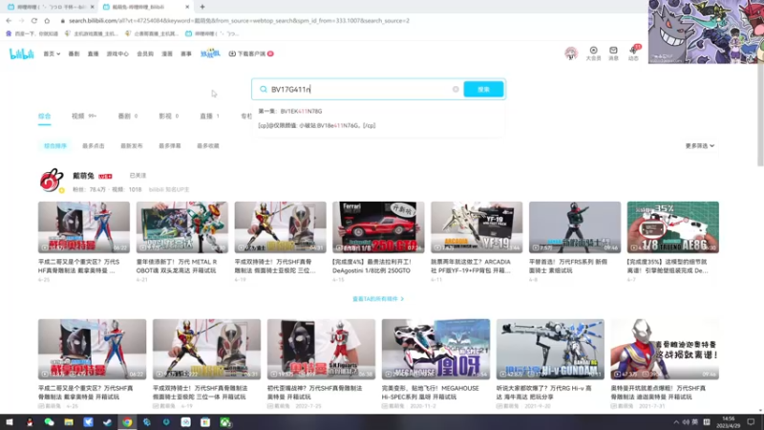This screenshot has height=430, width=764.
Task: Open the fourth bookmark 哔哩哔哩
Action: coord(212,33)
